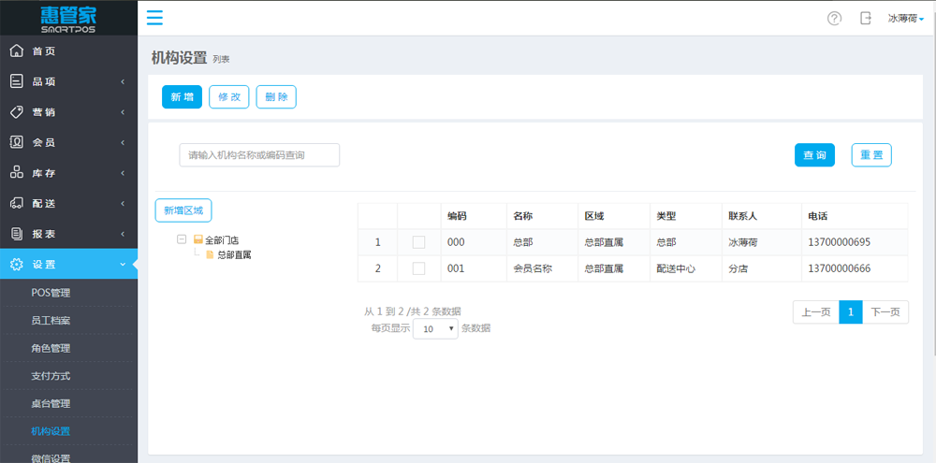Open 微信设置 submenu item
The width and height of the screenshot is (936, 463).
coord(51,458)
